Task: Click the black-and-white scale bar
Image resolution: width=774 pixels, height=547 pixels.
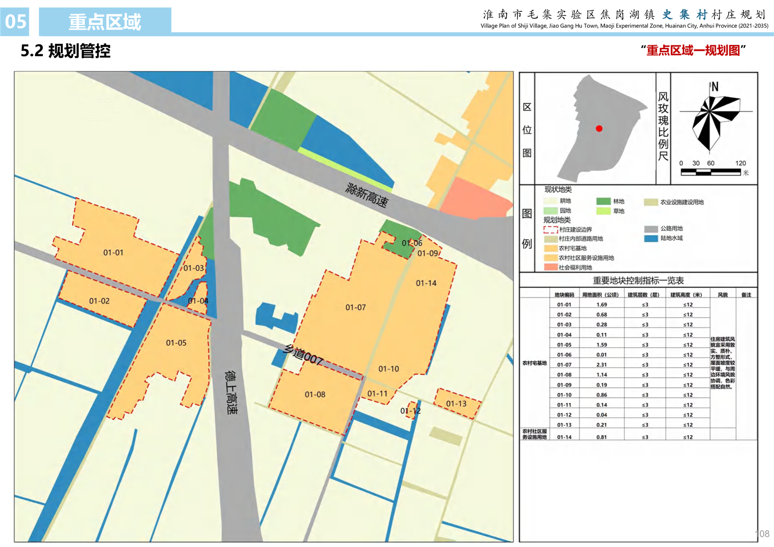Action: 711,172
